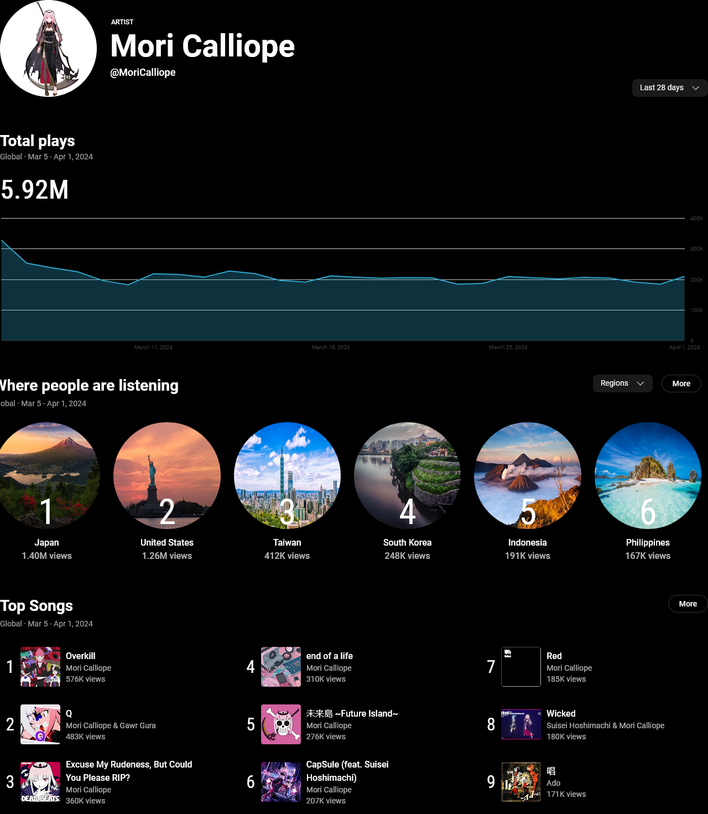Click CapSule feat. Suisei Hoshimachi title
Screen dimensions: 708x814
(347, 771)
